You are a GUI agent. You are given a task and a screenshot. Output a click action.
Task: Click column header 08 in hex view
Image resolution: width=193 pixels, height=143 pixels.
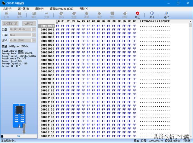pyautogui.click(x=99, y=21)
